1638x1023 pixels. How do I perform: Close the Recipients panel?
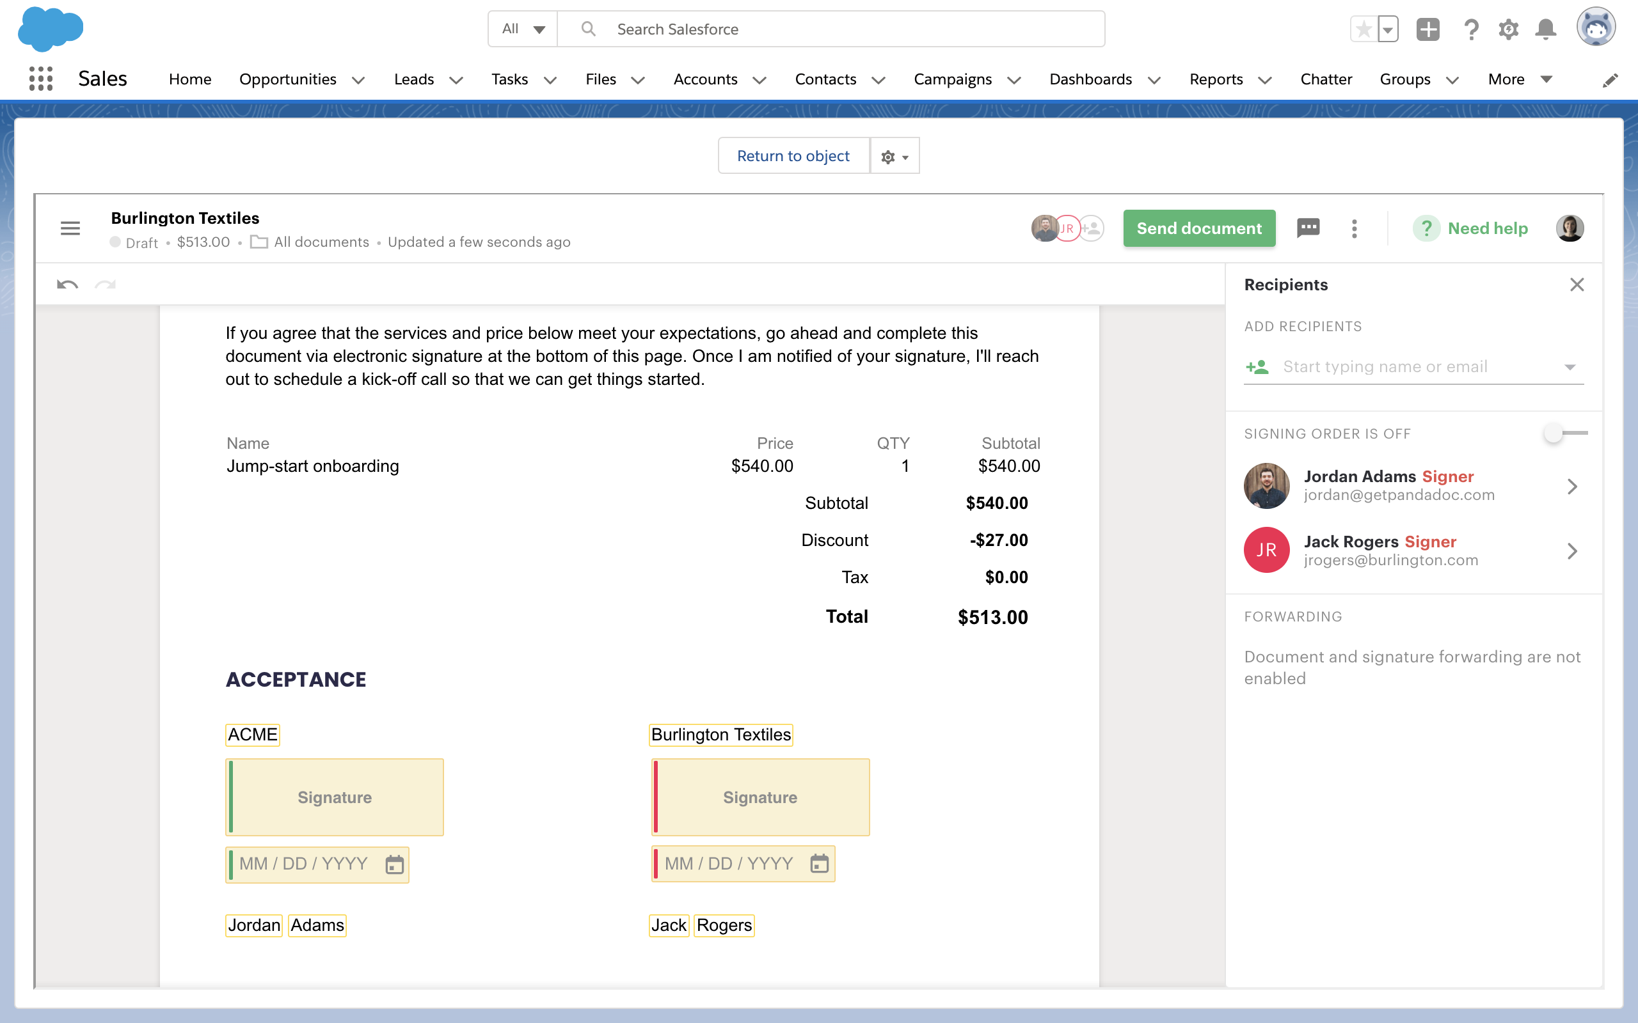[x=1577, y=285]
